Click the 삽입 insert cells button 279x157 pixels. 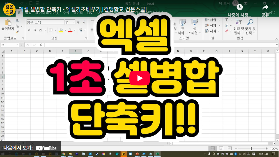click(x=213, y=20)
